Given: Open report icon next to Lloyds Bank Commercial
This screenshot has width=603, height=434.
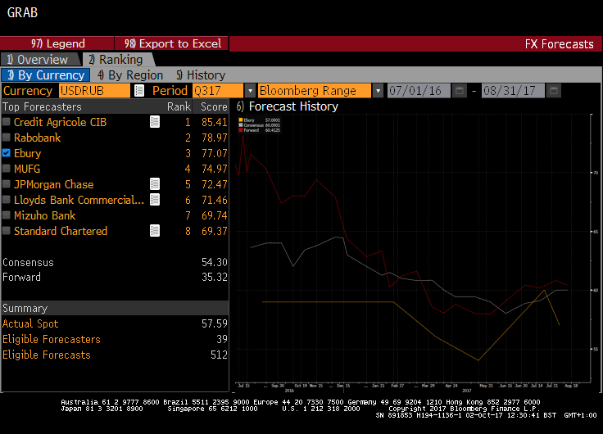Looking at the screenshot, I should click(x=155, y=200).
